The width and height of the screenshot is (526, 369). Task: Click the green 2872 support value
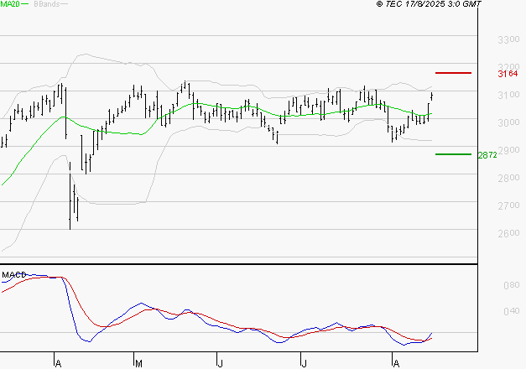pos(487,155)
